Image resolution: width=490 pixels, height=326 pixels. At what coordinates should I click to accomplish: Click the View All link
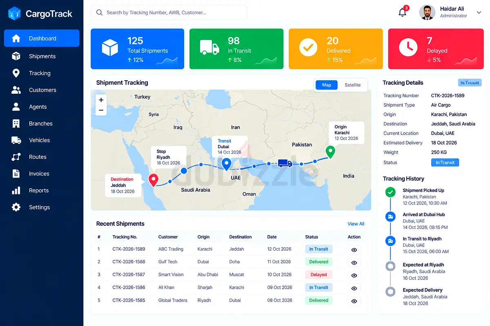pos(356,224)
